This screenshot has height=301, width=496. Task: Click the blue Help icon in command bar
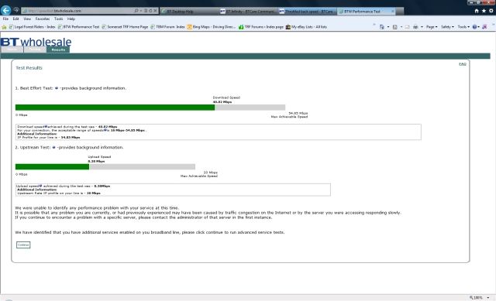pyautogui.click(x=474, y=27)
